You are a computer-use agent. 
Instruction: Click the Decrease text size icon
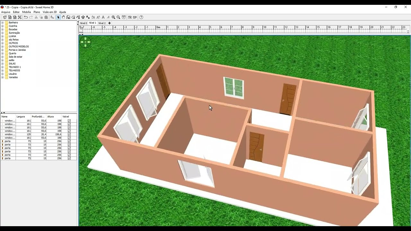(x=98, y=17)
